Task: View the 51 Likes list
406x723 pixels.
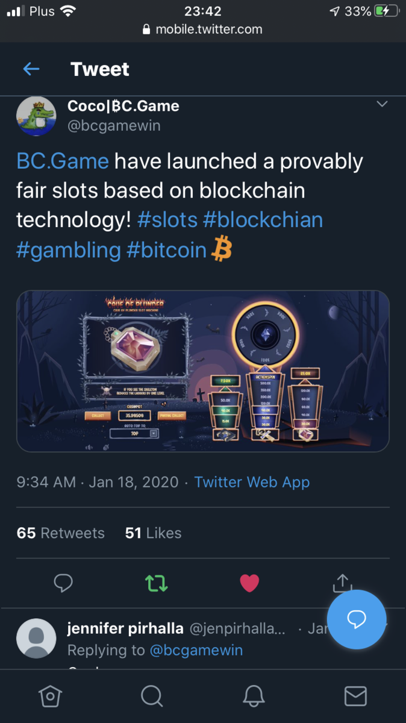Action: coord(153,533)
